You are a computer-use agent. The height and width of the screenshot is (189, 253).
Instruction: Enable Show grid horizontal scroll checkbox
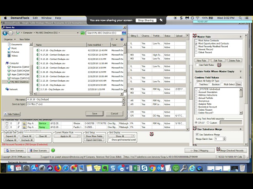(110, 140)
